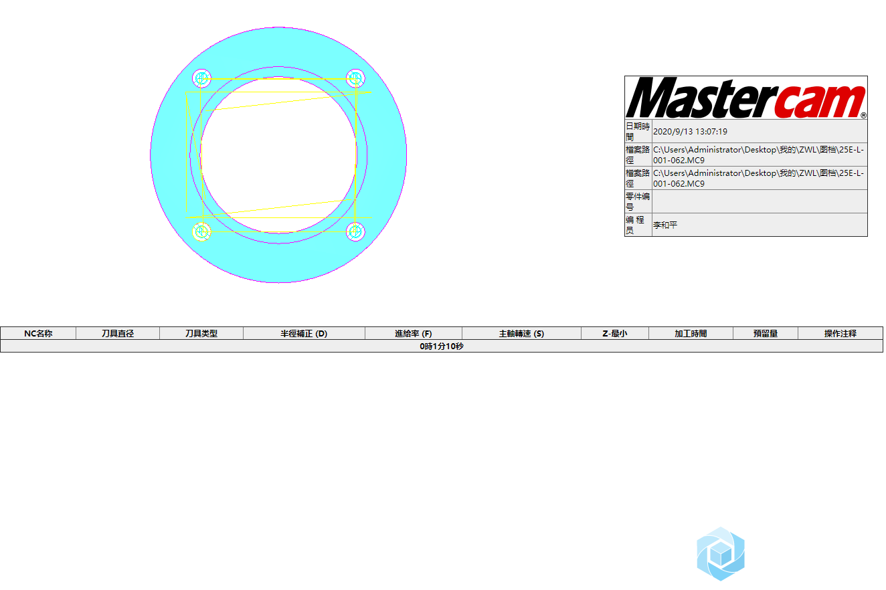Click the 半徑補正 (D) column header

304,333
